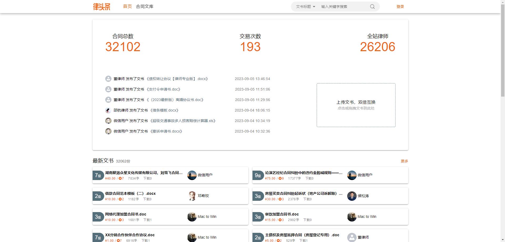Open the 文书标题 search dropdown
Screen dimensions: 505x242
click(305, 6)
